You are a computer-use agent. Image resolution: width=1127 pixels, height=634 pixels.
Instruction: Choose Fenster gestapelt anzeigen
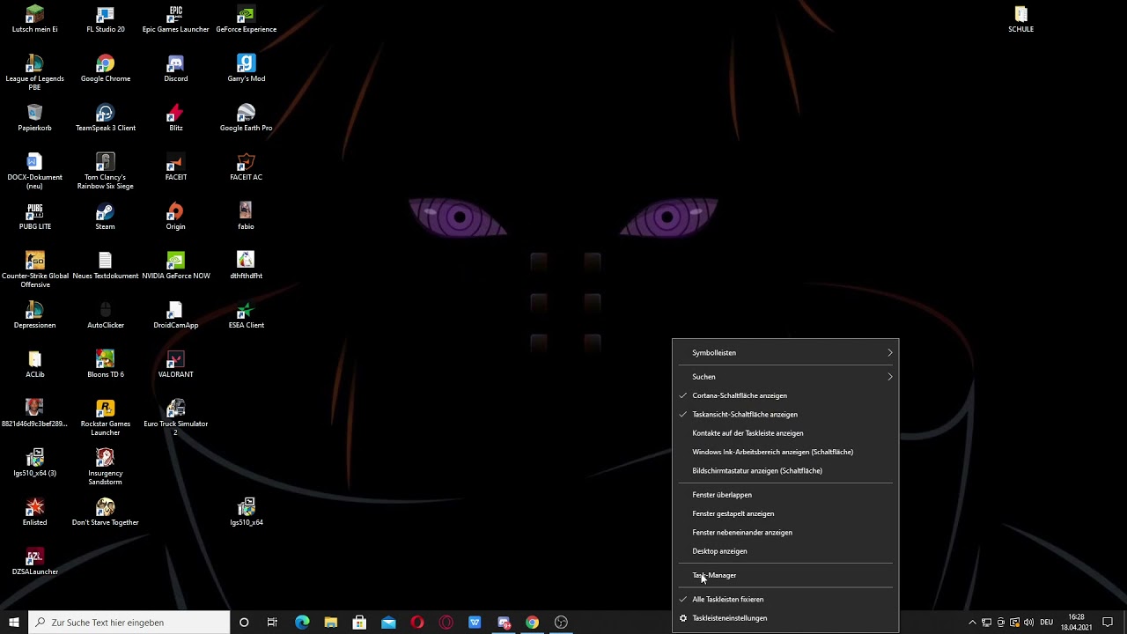point(785,513)
